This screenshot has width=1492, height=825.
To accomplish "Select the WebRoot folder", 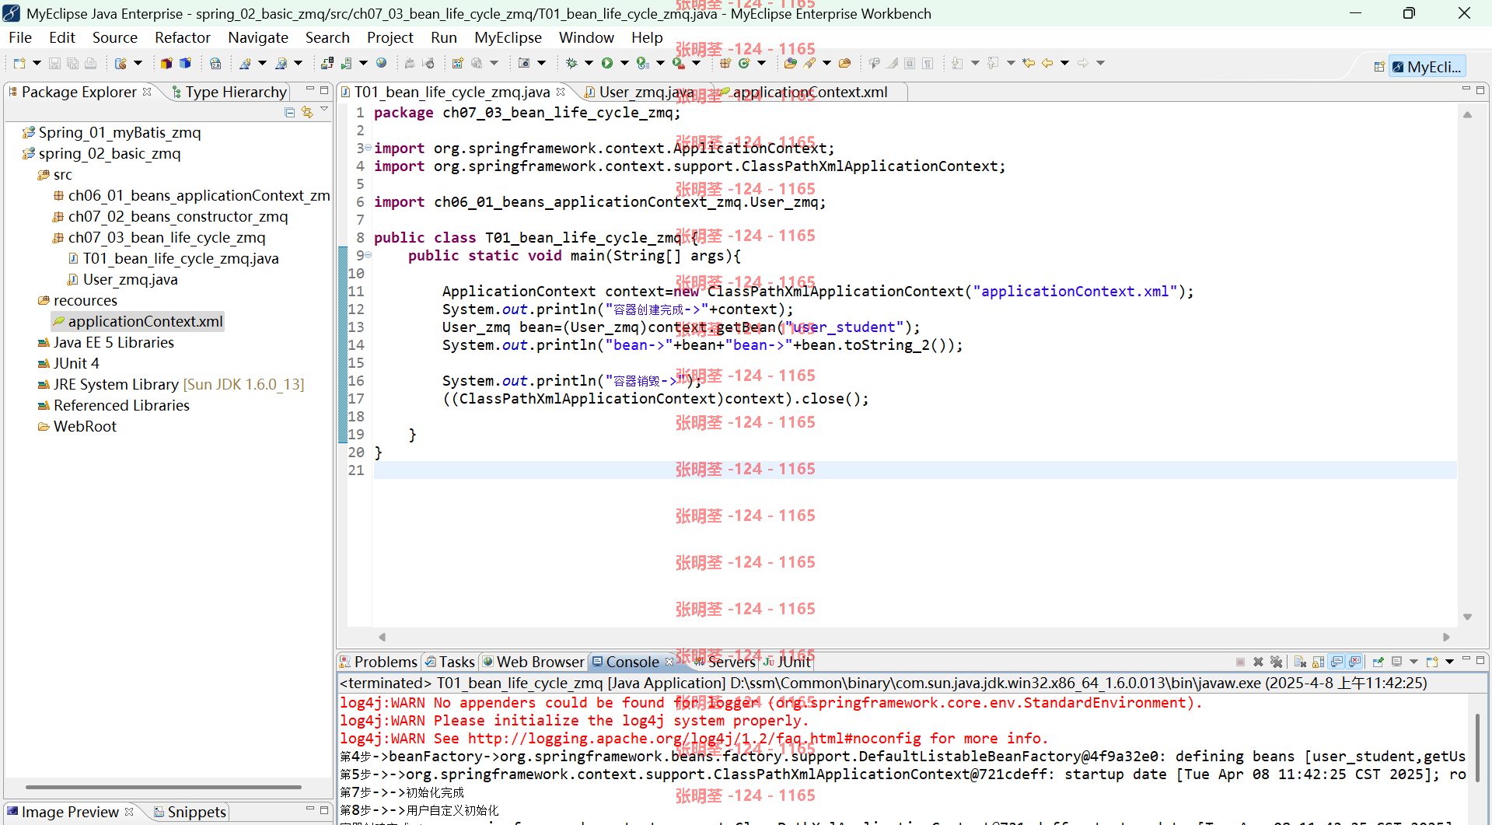I will click(x=77, y=426).
